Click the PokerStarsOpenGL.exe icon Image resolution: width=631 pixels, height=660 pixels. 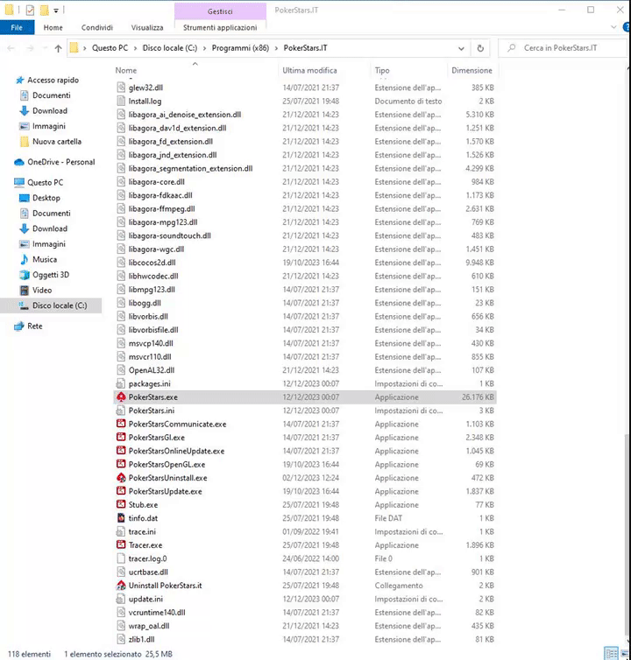[121, 464]
